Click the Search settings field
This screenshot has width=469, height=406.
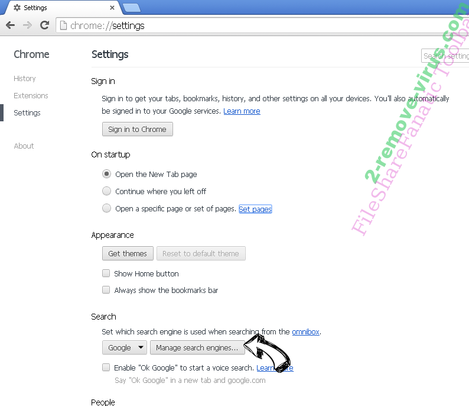(x=445, y=56)
